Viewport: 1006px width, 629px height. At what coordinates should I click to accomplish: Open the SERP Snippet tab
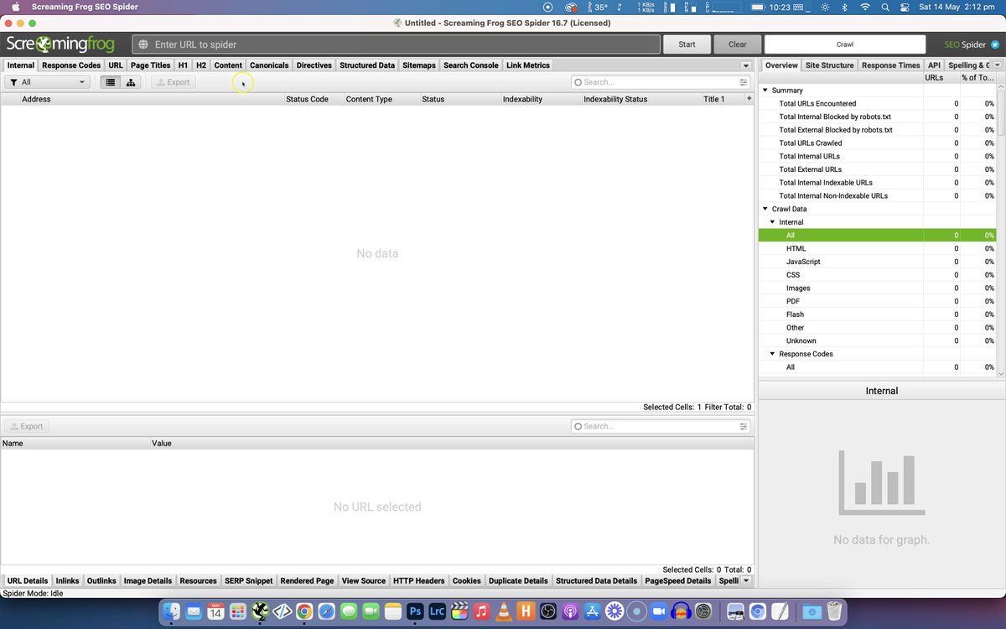click(x=249, y=580)
